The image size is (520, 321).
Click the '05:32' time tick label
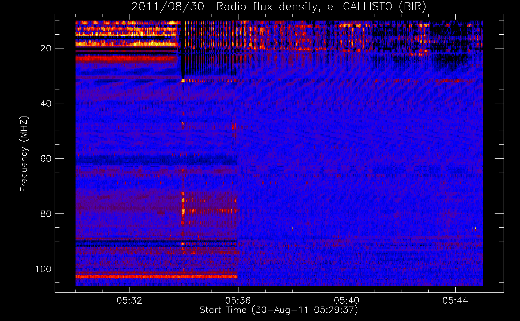tap(130, 301)
